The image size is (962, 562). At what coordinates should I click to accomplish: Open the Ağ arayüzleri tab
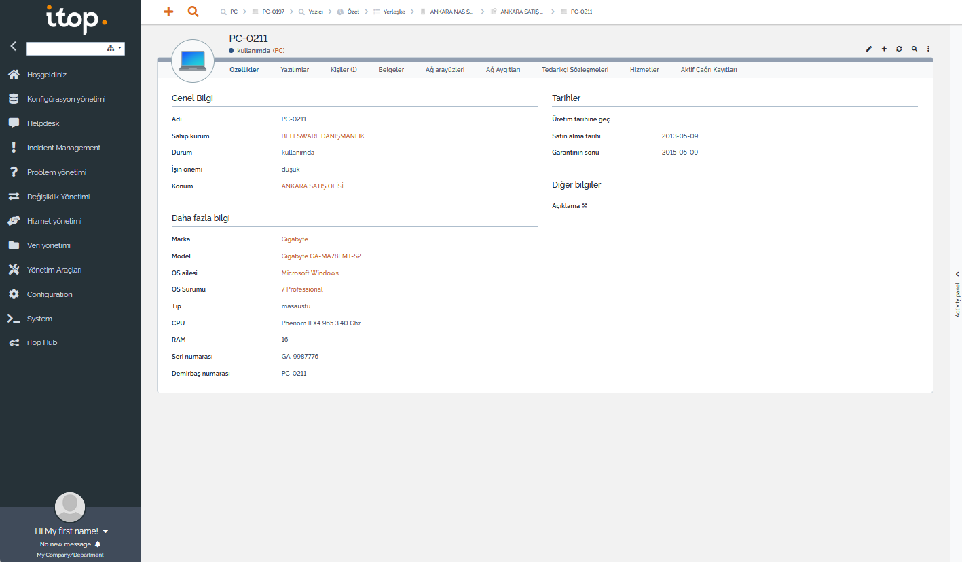[445, 70]
